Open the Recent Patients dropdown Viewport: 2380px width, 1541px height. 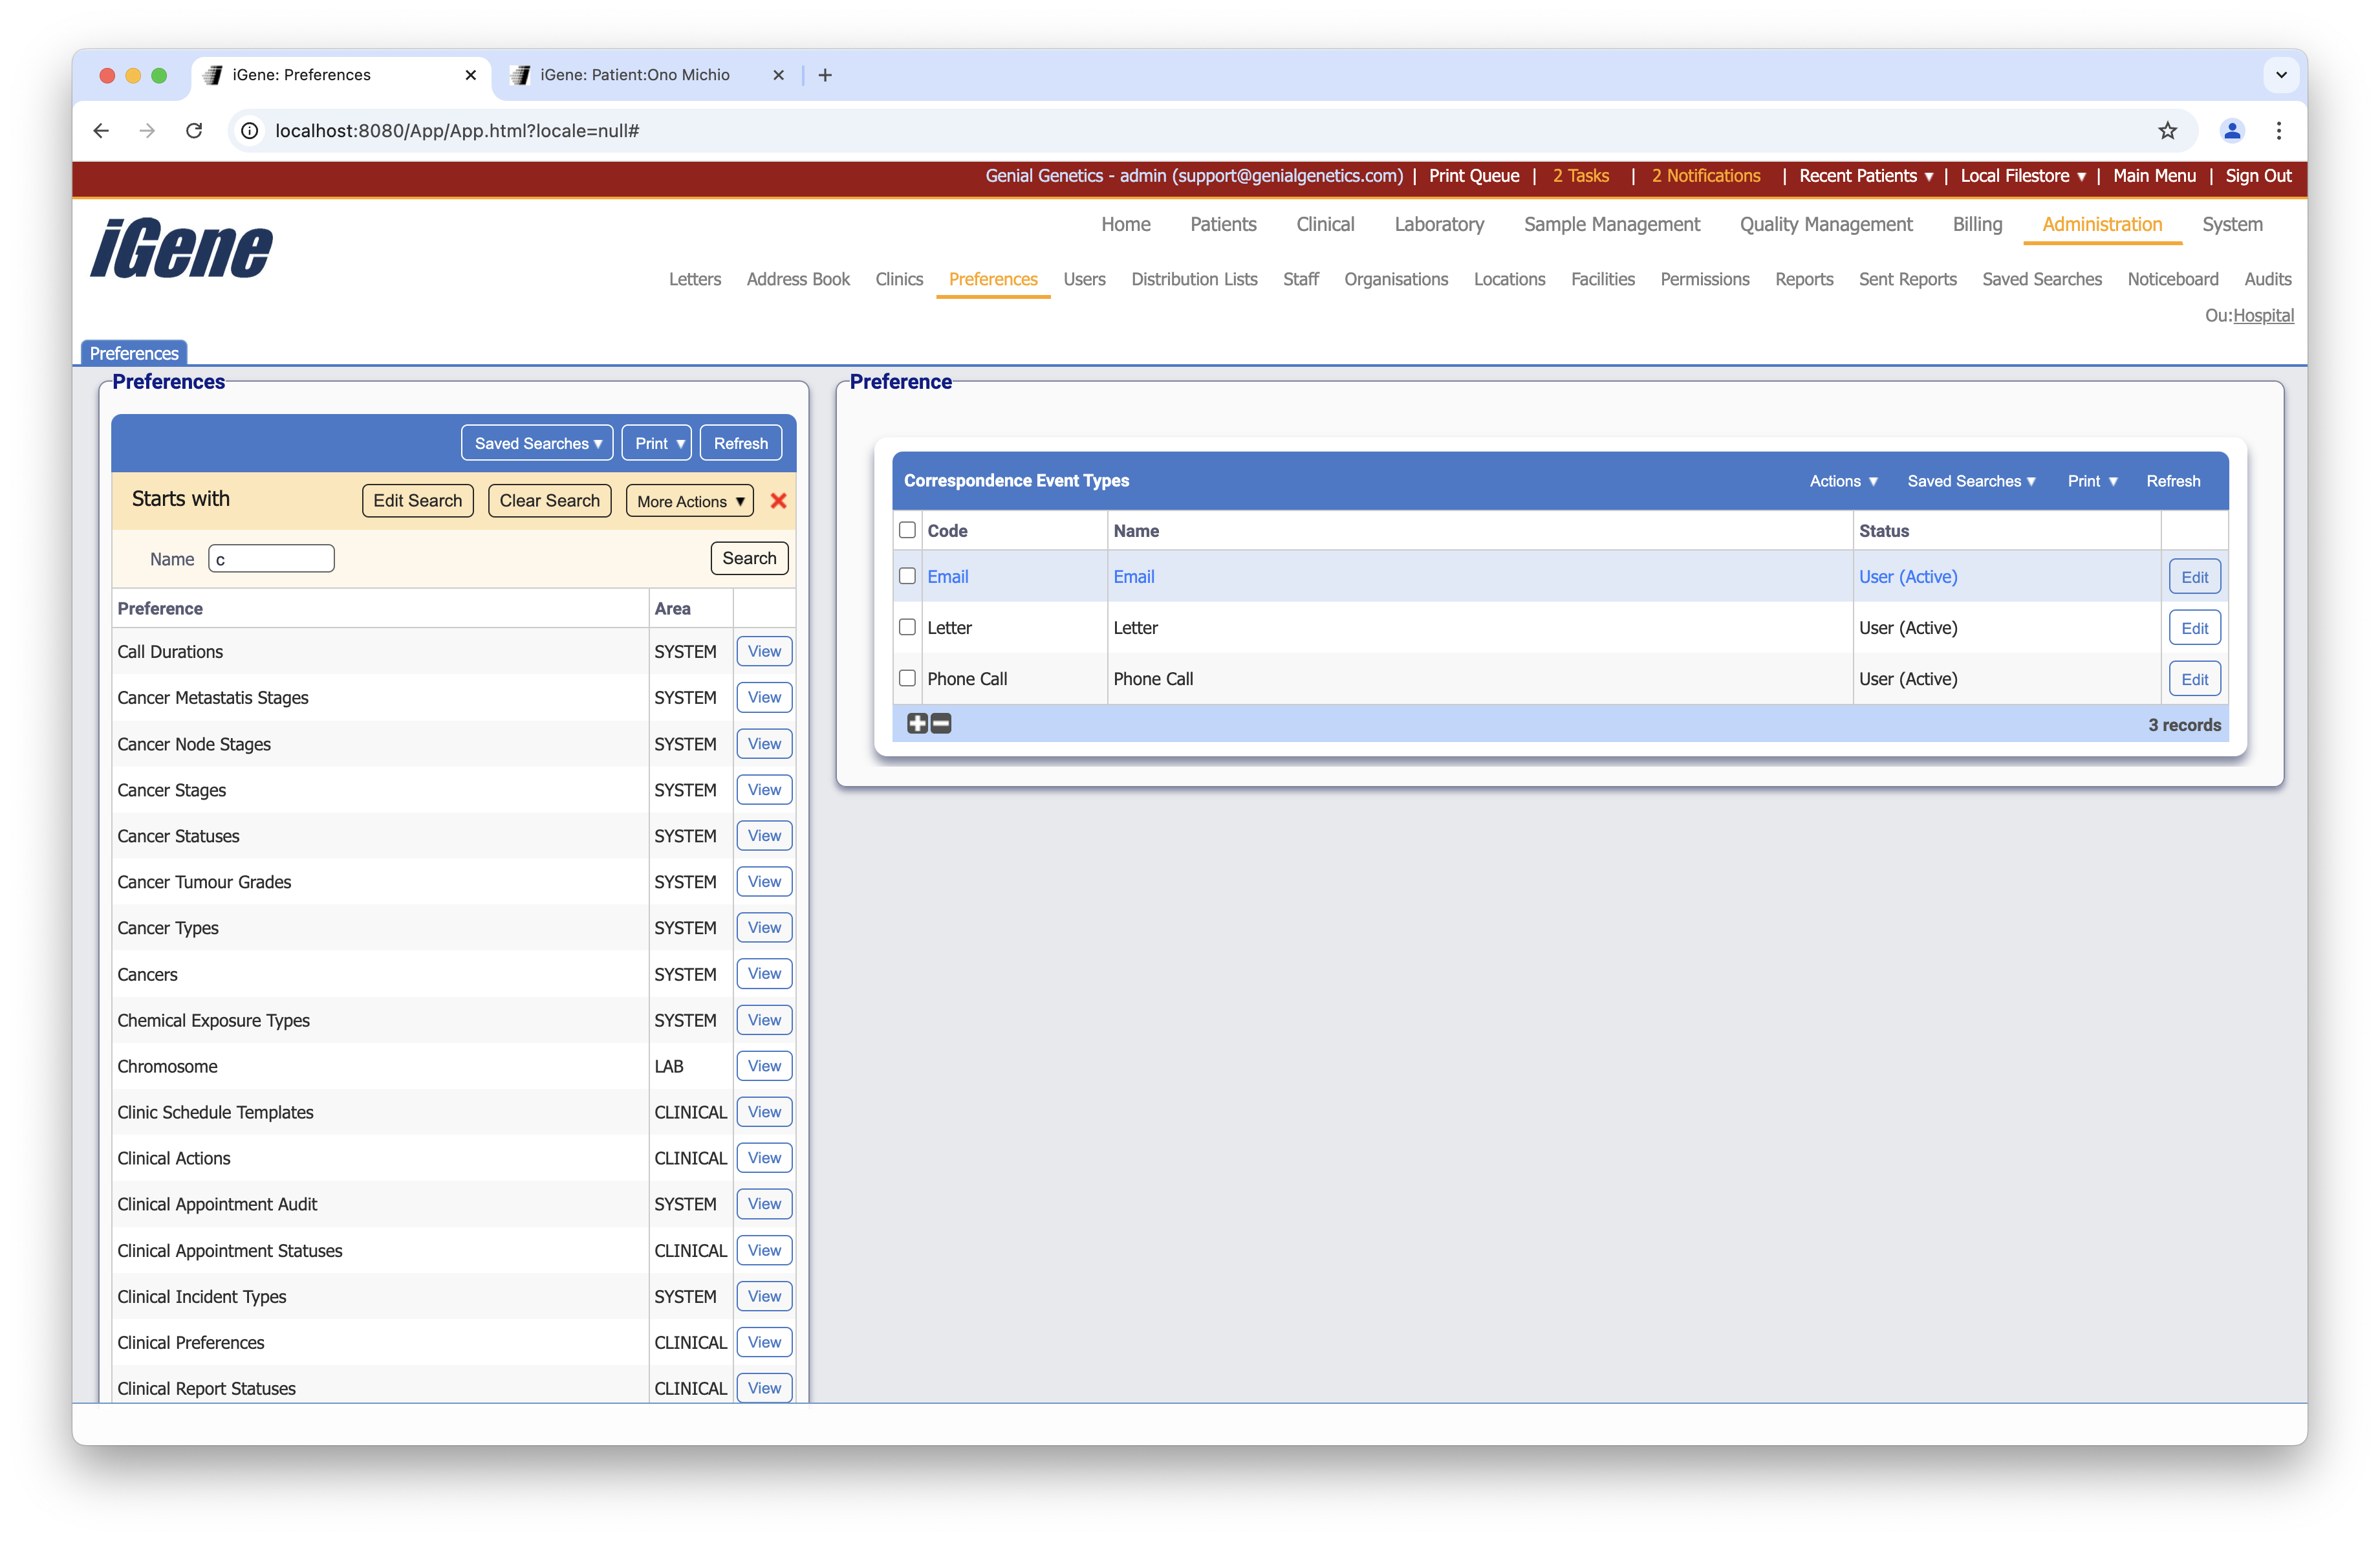tap(1865, 176)
